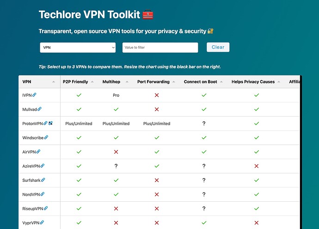Open the VPN column filter dropdown

pyautogui.click(x=78, y=47)
